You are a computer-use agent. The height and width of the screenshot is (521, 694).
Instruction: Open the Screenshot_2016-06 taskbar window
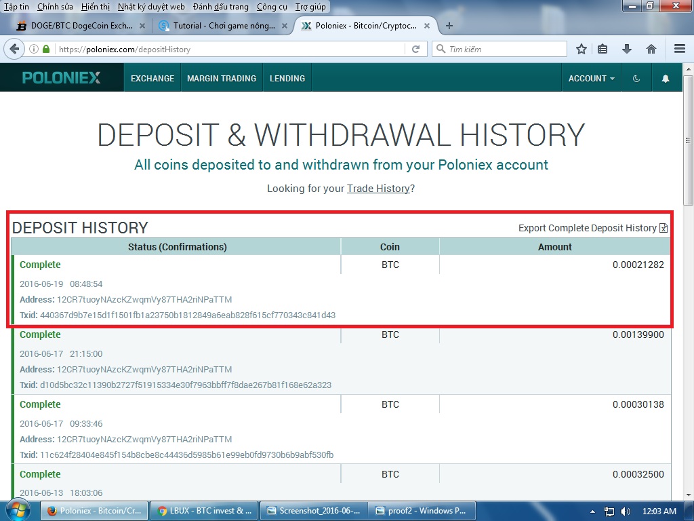313,511
